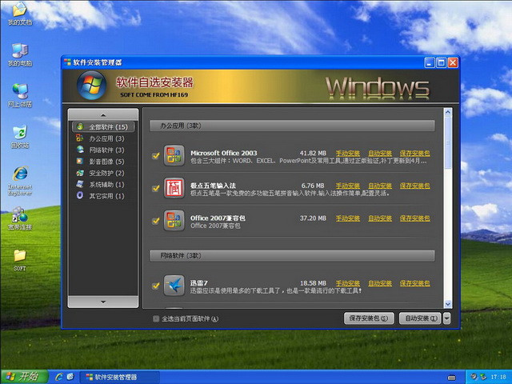
Task: Click the 网络软件 (3款) section header
Action: 292,256
